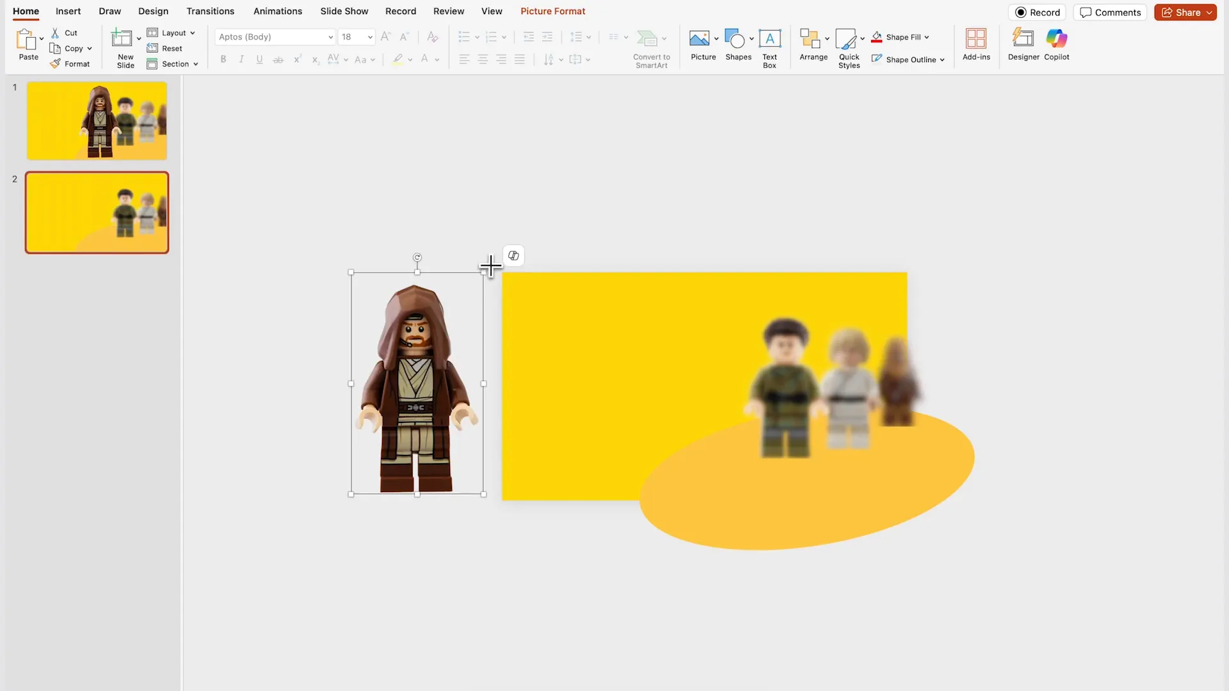
Task: Decrease list indent level
Action: point(528,36)
